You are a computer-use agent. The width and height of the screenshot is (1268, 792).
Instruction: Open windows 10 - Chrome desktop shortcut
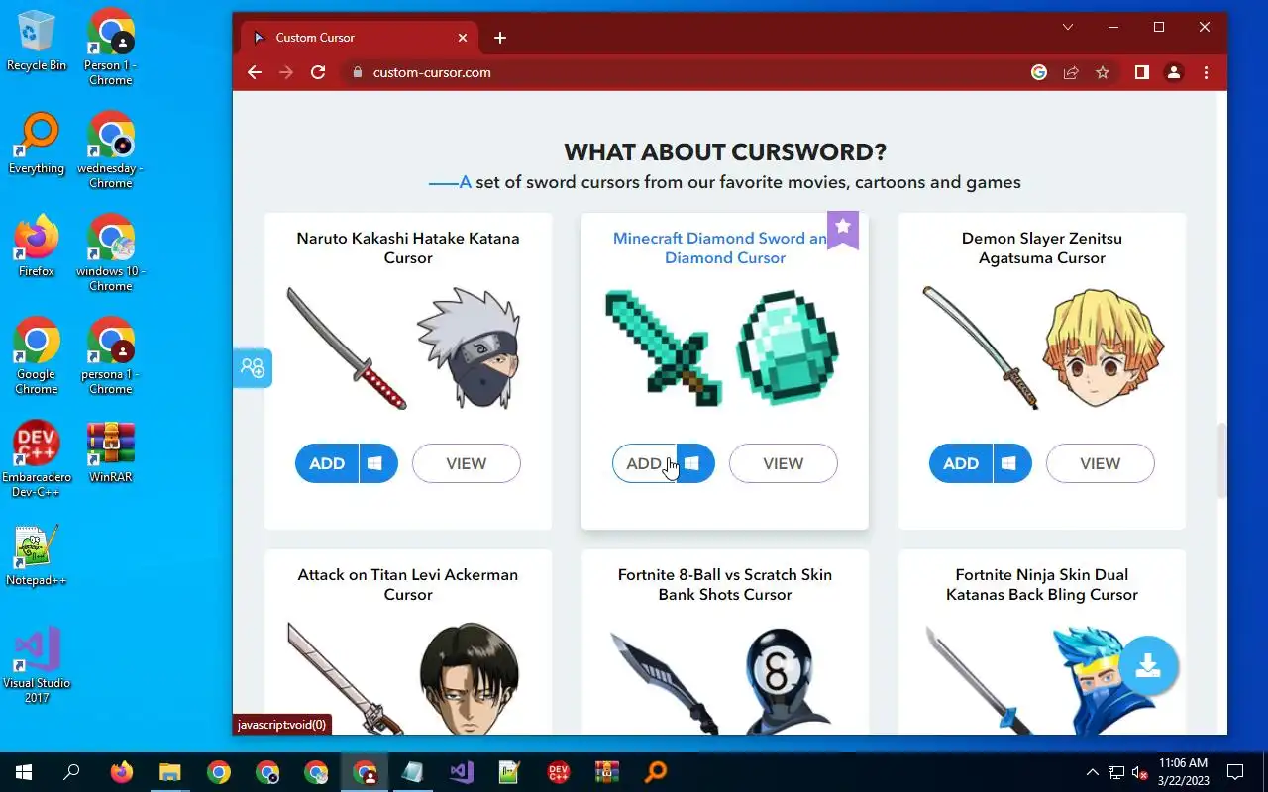point(111,252)
